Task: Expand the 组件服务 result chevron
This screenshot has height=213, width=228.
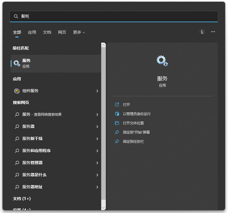Action: pos(97,91)
